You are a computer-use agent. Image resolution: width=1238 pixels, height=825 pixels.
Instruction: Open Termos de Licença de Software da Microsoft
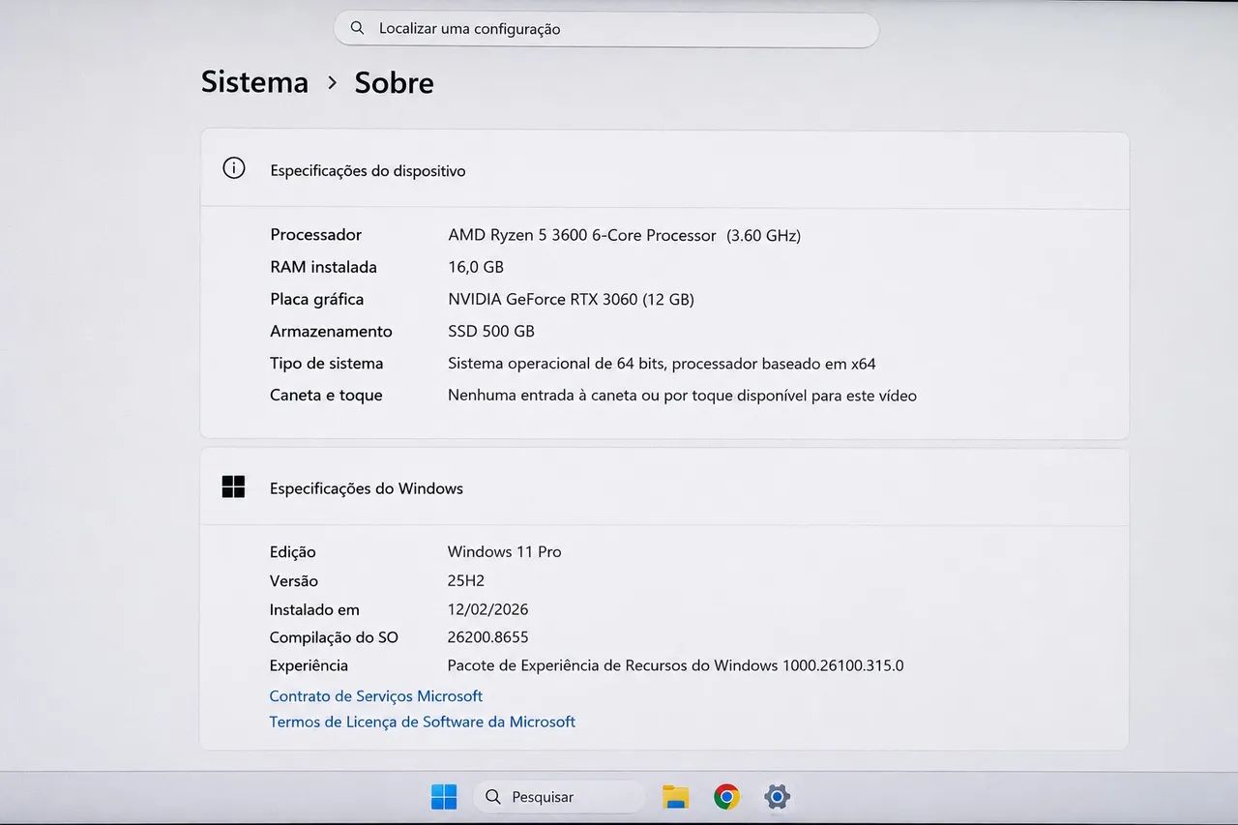[422, 722]
